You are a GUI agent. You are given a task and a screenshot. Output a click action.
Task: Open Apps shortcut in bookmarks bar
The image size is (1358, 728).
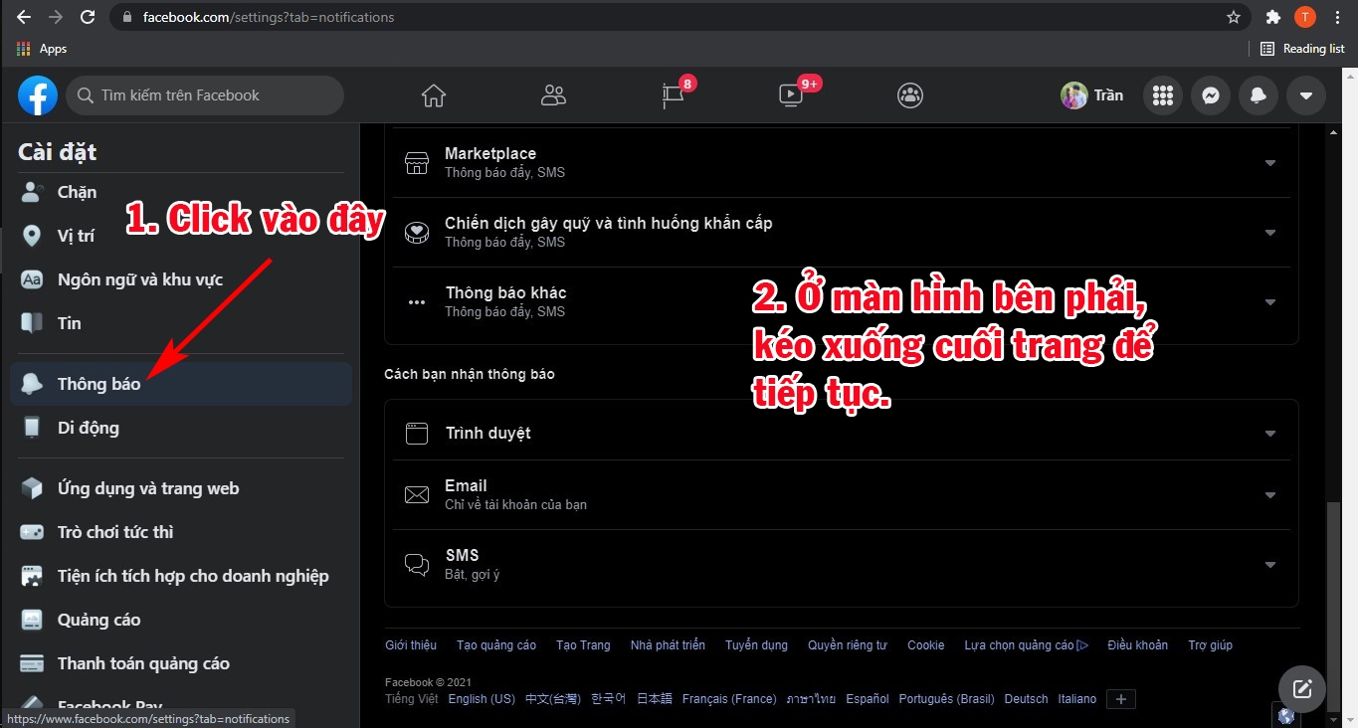pos(42,49)
